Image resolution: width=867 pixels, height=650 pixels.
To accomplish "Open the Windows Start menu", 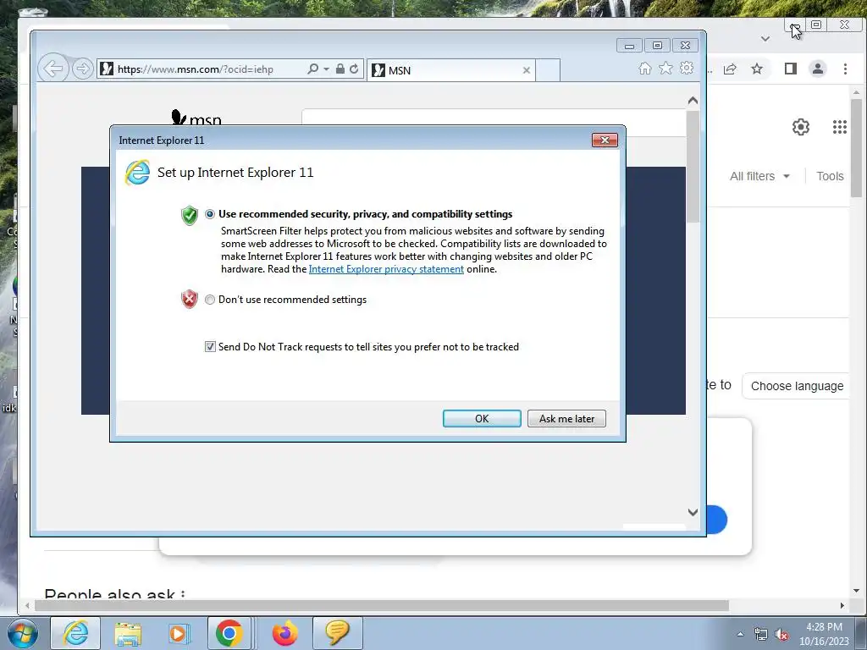I will click(x=23, y=633).
